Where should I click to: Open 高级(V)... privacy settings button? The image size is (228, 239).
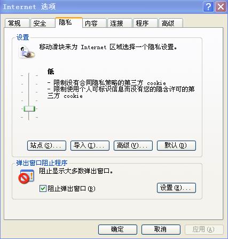point(133,145)
